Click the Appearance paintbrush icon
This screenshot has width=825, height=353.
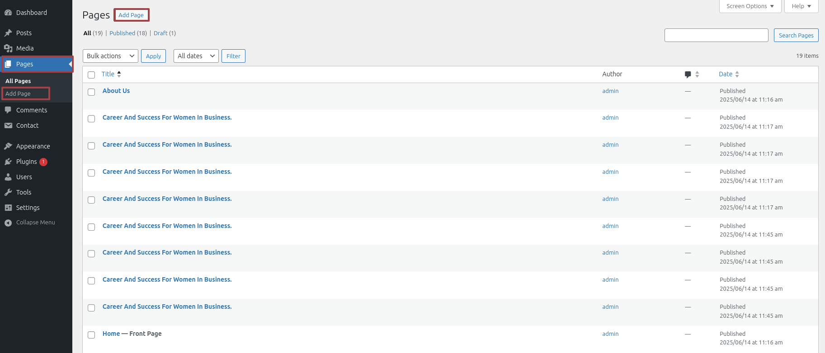pyautogui.click(x=8, y=146)
